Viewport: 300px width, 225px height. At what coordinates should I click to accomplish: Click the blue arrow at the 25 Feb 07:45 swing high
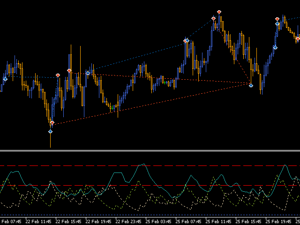(187, 40)
